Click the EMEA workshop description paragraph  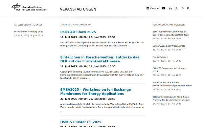tap(103, 107)
